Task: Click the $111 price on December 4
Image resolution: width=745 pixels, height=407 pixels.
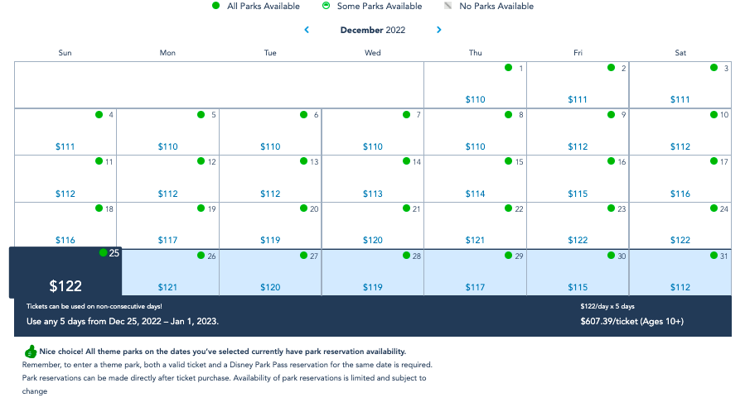Action: (x=65, y=146)
